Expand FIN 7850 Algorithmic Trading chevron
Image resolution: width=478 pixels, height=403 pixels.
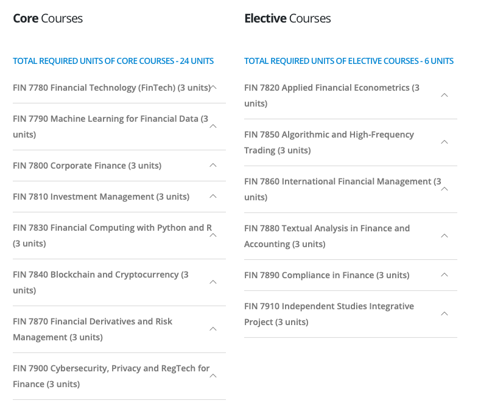pos(445,142)
